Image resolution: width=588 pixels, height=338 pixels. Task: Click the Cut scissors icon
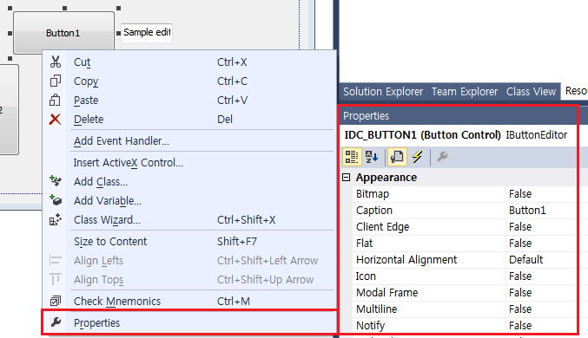pyautogui.click(x=56, y=62)
